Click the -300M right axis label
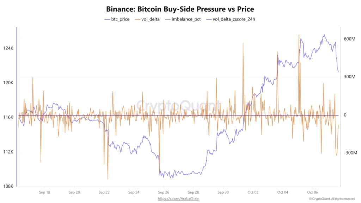 pyautogui.click(x=350, y=153)
